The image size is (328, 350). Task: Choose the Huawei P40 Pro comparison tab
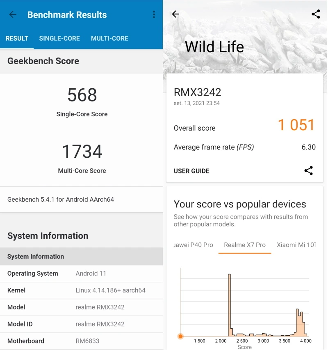[x=194, y=245]
